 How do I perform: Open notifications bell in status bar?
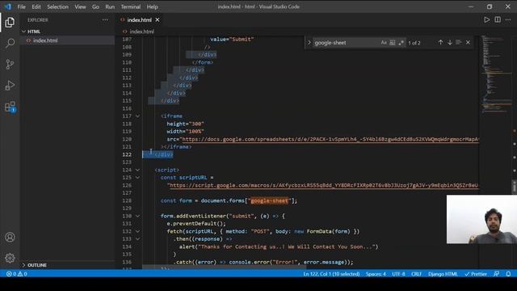(x=508, y=274)
